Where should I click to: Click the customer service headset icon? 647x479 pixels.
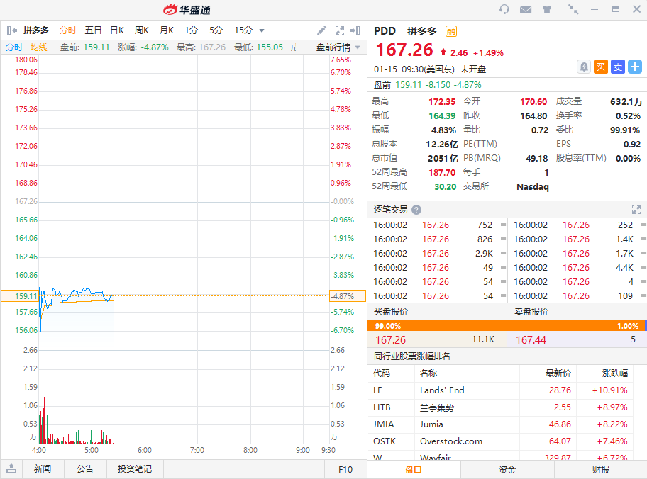[504, 9]
